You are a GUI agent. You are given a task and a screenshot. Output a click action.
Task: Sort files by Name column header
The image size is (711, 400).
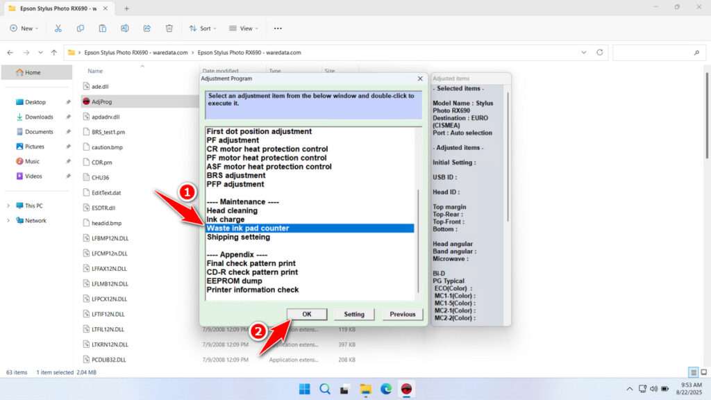click(95, 72)
